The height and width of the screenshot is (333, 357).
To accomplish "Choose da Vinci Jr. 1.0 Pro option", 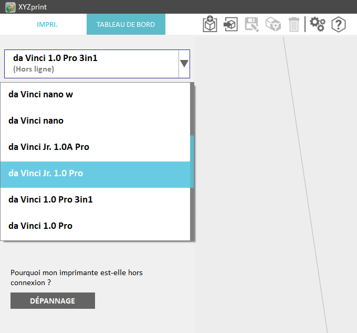I will point(94,174).
